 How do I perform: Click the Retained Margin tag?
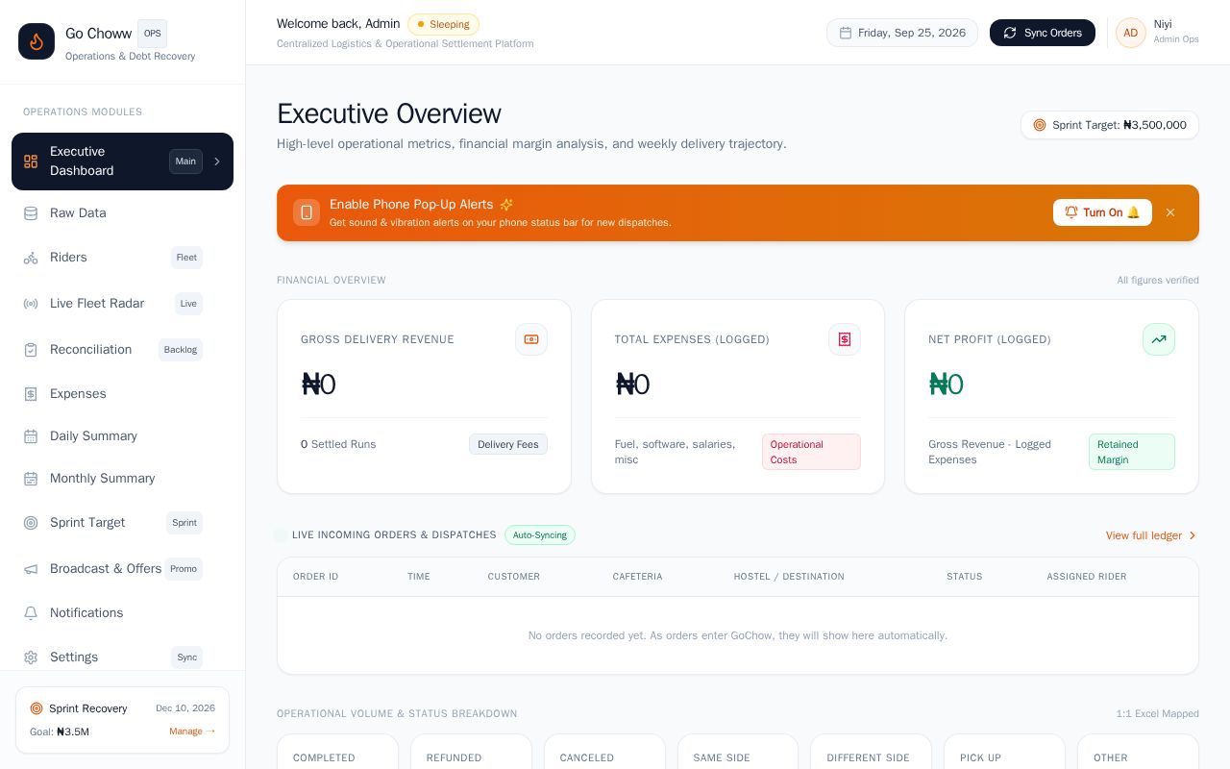tap(1132, 452)
